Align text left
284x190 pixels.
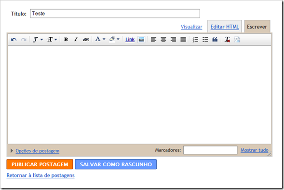[x=153, y=40]
